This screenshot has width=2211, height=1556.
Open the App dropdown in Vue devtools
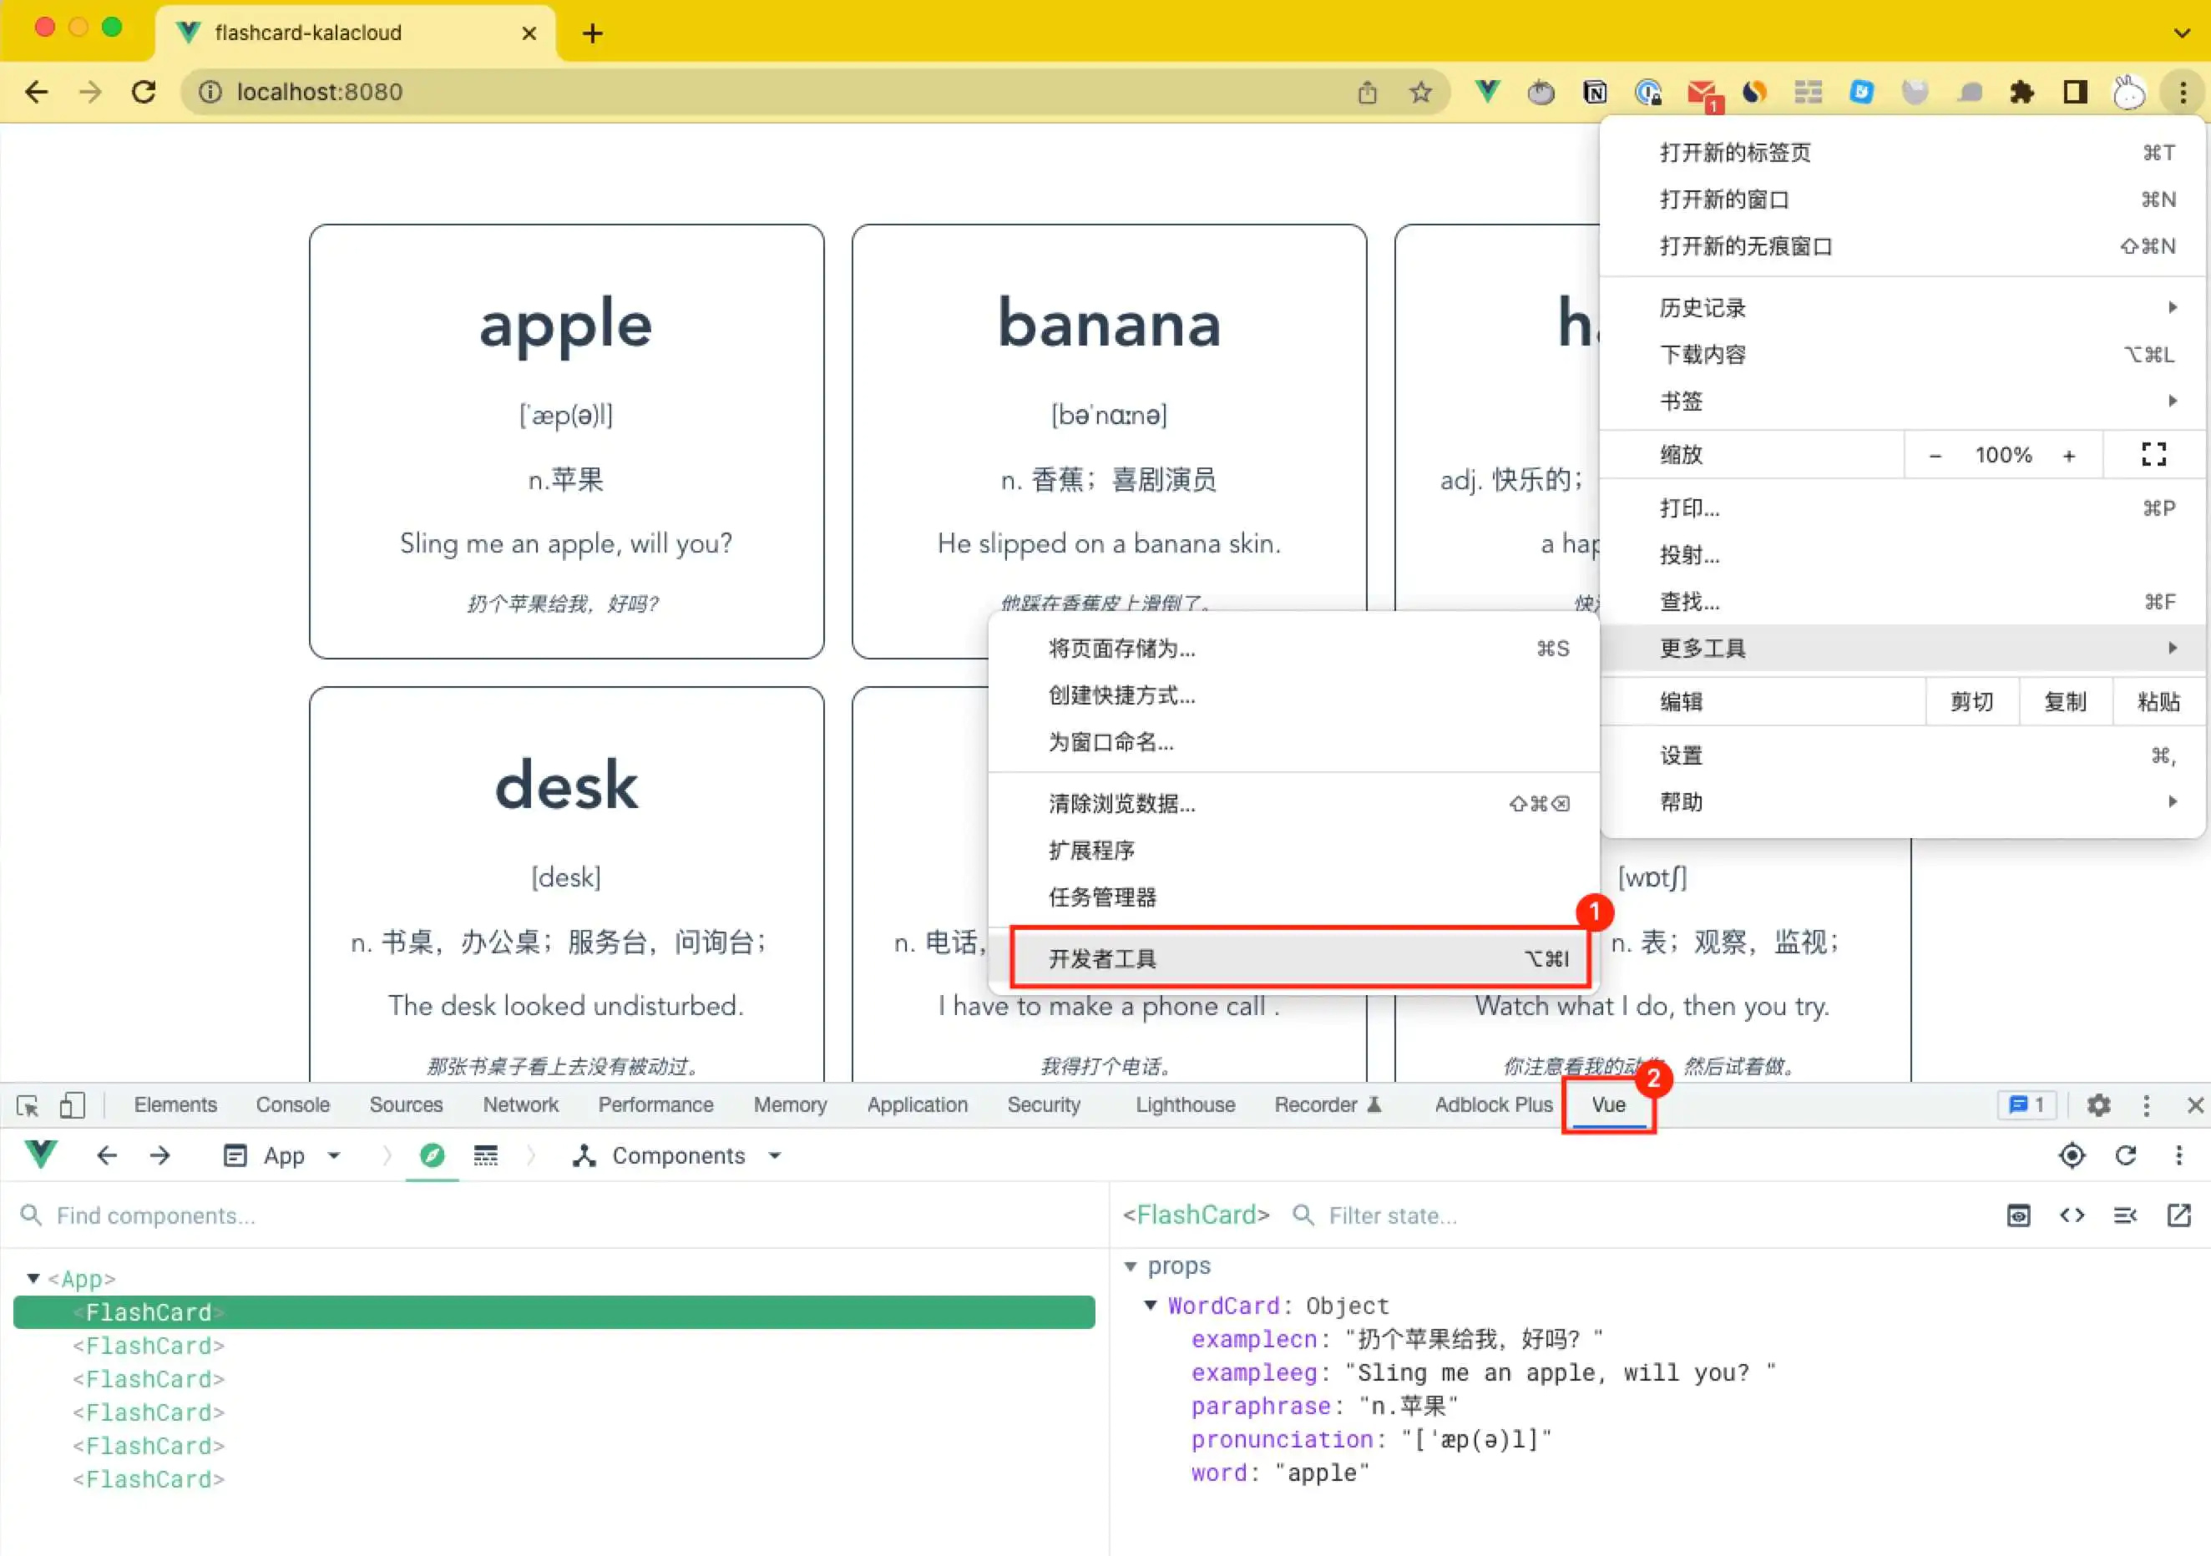click(x=334, y=1156)
